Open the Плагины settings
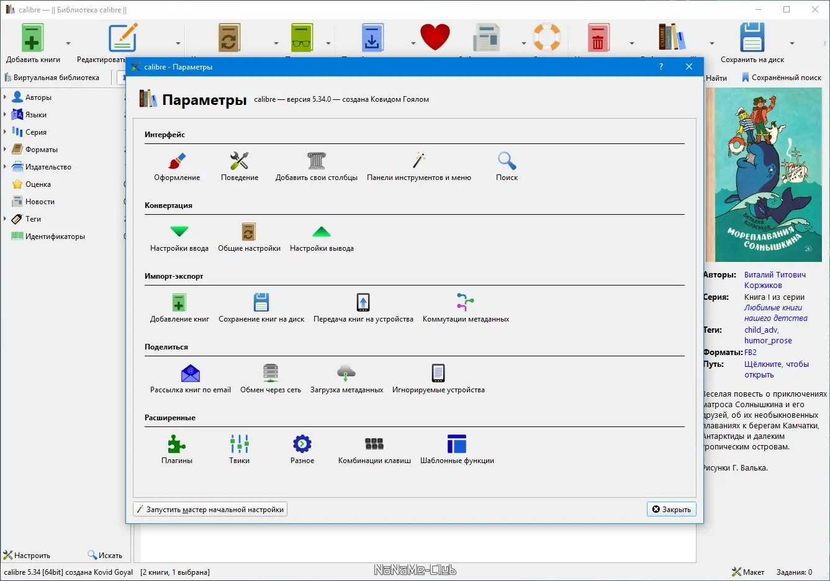 point(177,449)
